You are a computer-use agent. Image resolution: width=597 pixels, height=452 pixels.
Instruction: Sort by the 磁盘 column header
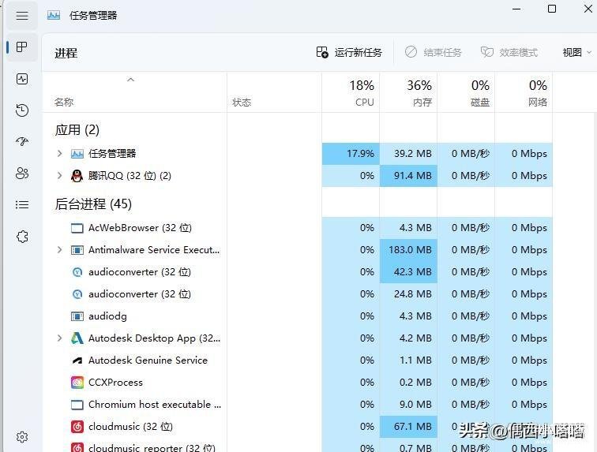click(466, 93)
